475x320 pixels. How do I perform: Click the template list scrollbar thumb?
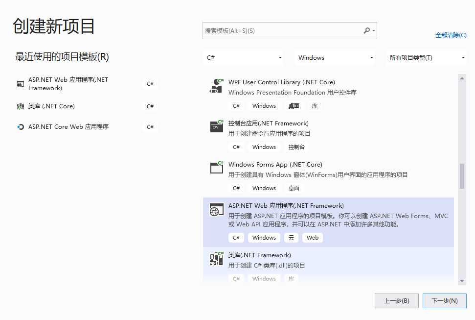pos(462,176)
